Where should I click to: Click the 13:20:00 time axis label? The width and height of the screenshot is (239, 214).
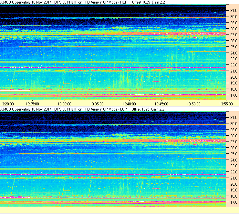pos(7,104)
